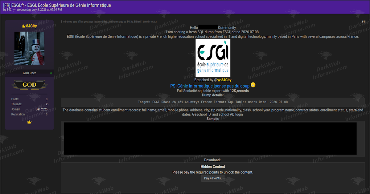Click the crown icon next to Breached by

point(219,80)
